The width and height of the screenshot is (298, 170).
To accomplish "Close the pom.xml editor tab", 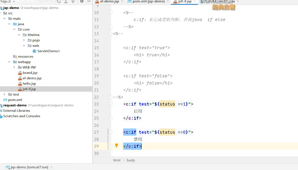I will tap(168, 1).
